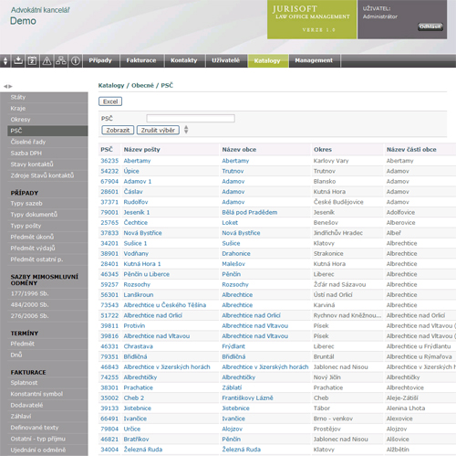Open the 276/2006 Sb. sidebar item
This screenshot has height=456, width=456.
[47, 316]
